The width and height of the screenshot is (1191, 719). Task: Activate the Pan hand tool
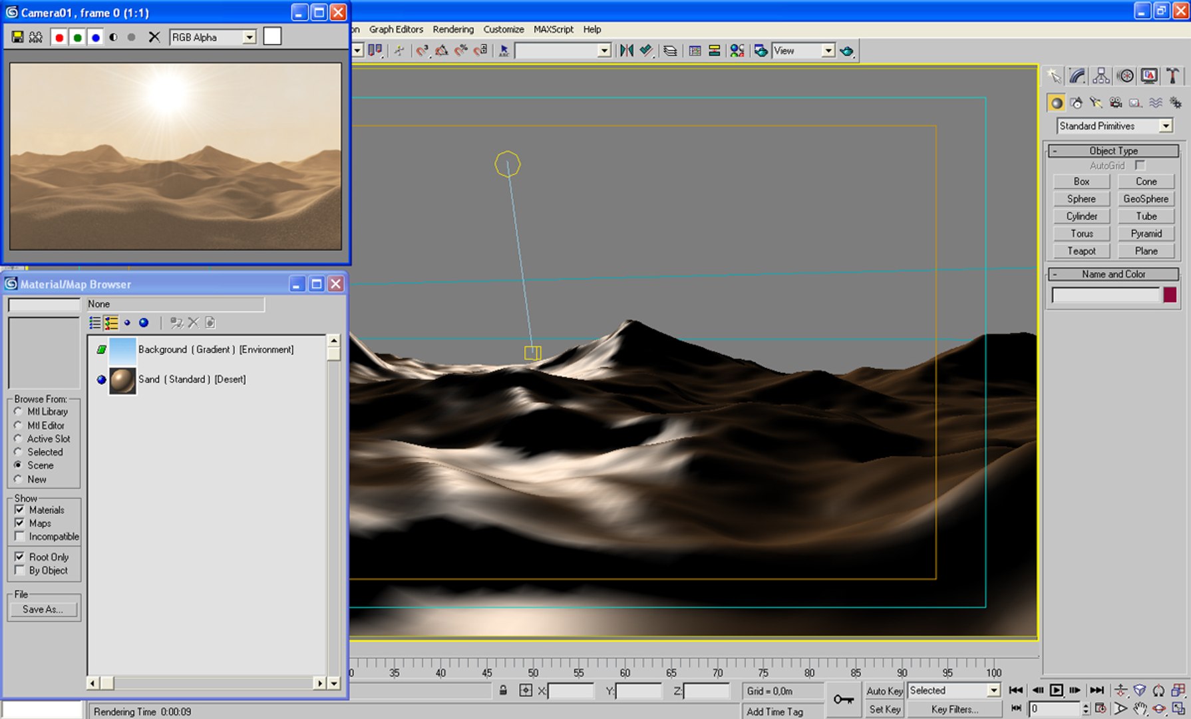tap(1140, 708)
